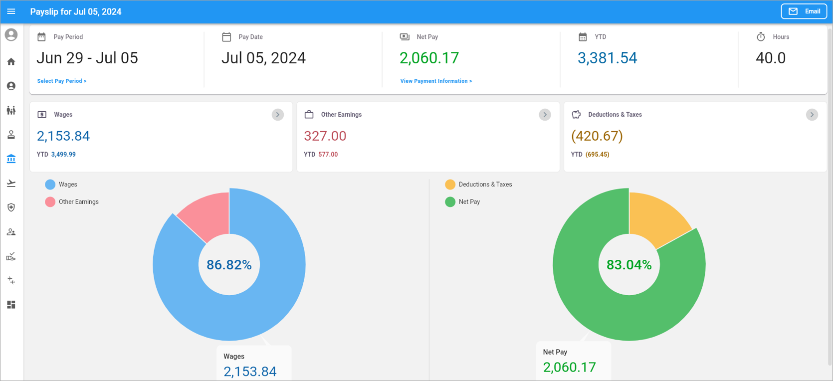Click the Pay Date calendar icon

click(226, 37)
